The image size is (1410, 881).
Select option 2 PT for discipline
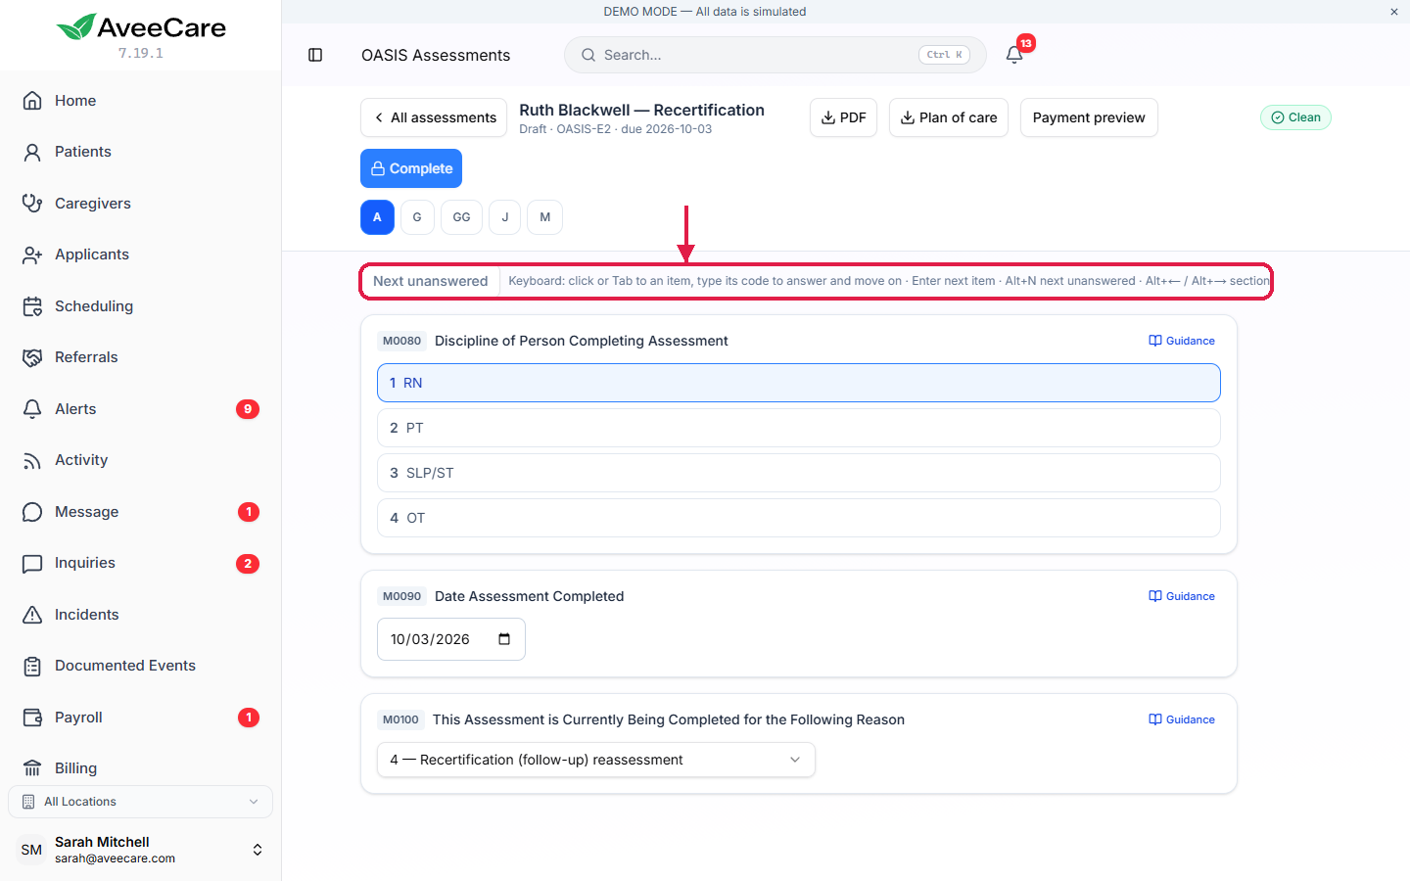coord(799,428)
